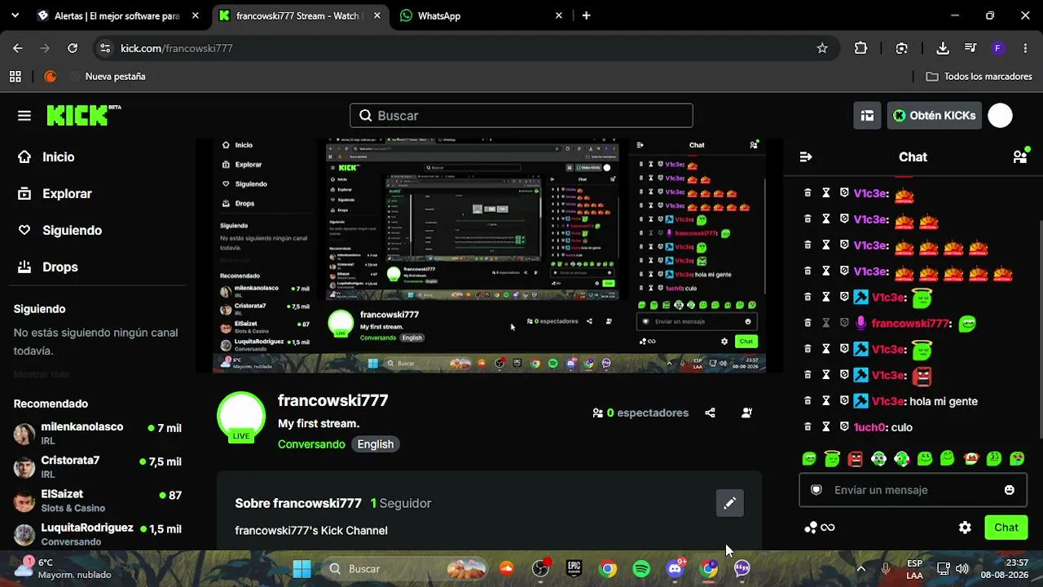Collapse the chat panel with the arrow icon
1043x587 pixels.
pyautogui.click(x=806, y=157)
